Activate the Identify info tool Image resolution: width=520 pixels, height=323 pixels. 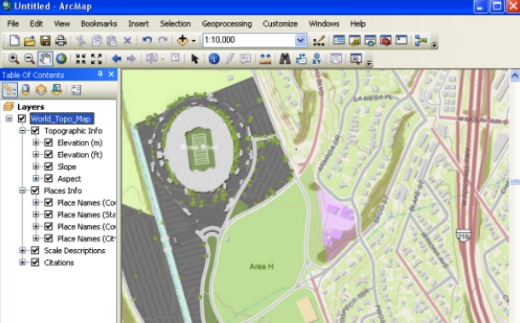214,59
